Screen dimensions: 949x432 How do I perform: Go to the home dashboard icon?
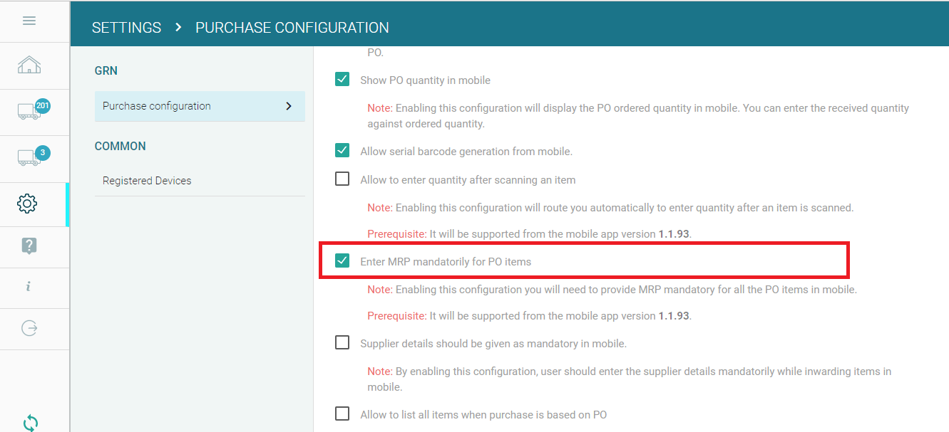click(x=29, y=65)
